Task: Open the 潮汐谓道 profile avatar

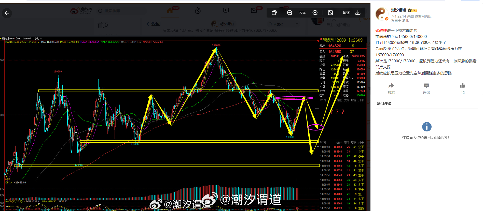Action: coord(382,14)
